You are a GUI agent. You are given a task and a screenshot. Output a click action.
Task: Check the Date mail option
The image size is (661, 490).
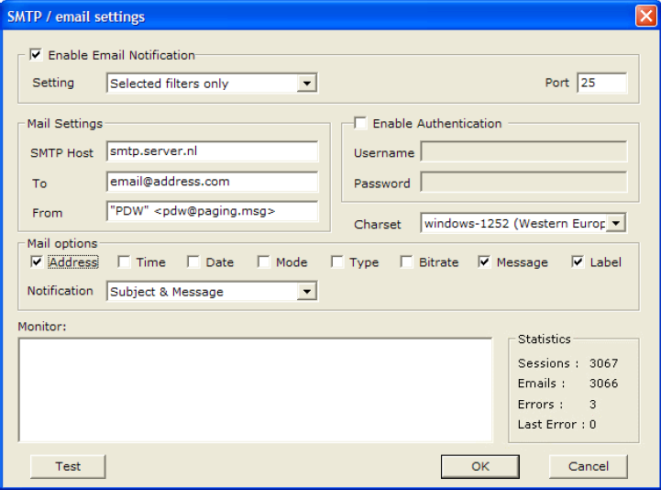(x=193, y=262)
